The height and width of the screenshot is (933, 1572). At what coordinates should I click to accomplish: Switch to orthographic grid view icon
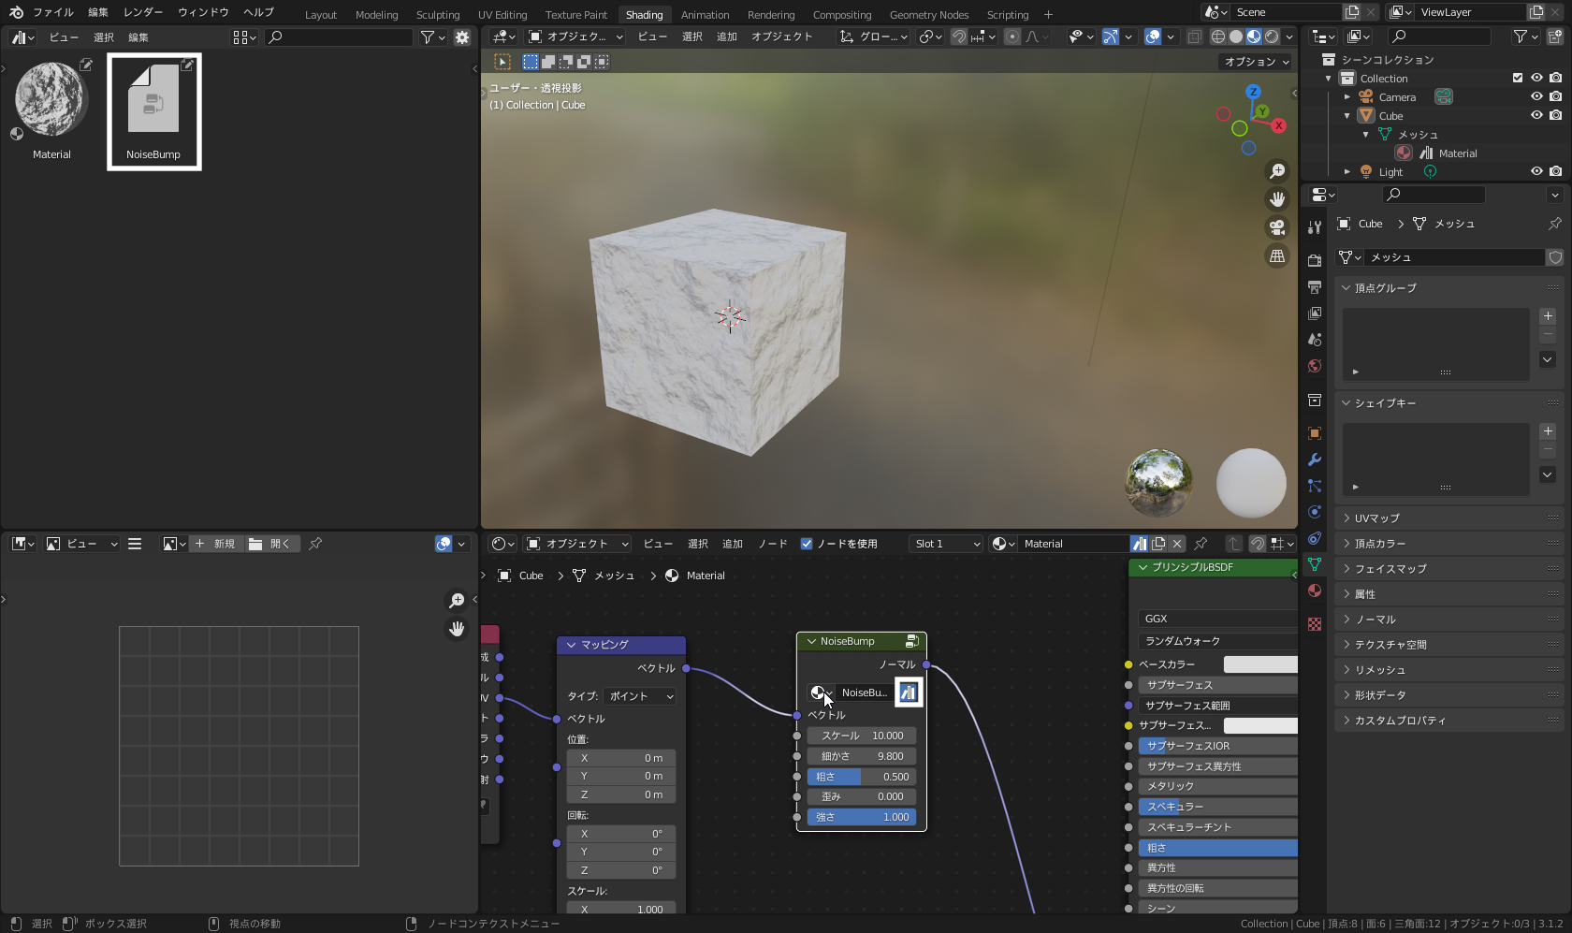(x=1277, y=255)
